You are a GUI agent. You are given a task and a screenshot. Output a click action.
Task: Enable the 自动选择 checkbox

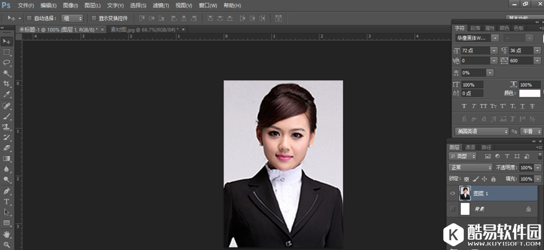click(x=29, y=18)
